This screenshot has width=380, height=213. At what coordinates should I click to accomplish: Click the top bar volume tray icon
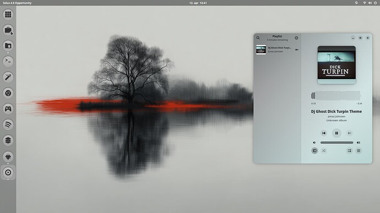[370, 3]
